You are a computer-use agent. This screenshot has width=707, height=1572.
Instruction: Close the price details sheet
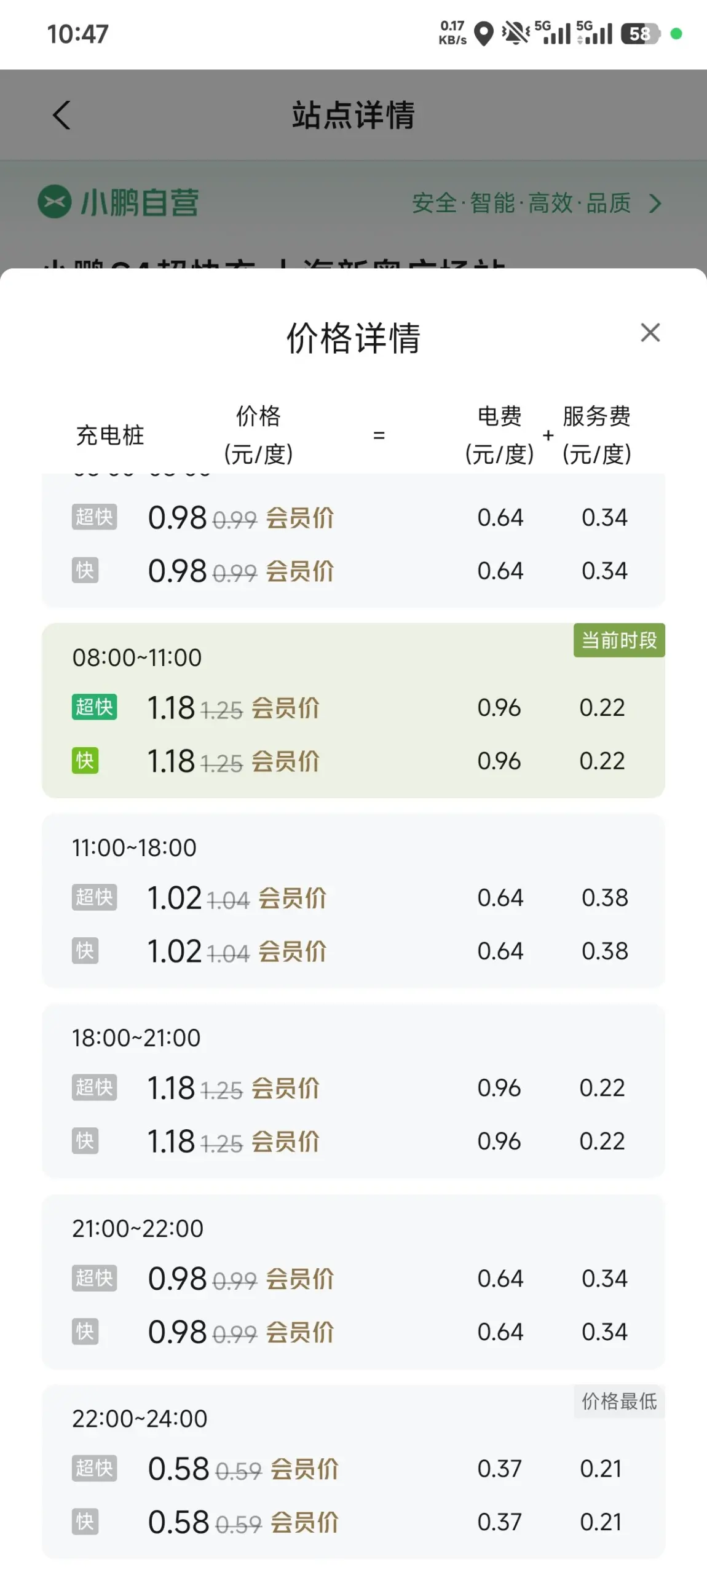click(650, 333)
